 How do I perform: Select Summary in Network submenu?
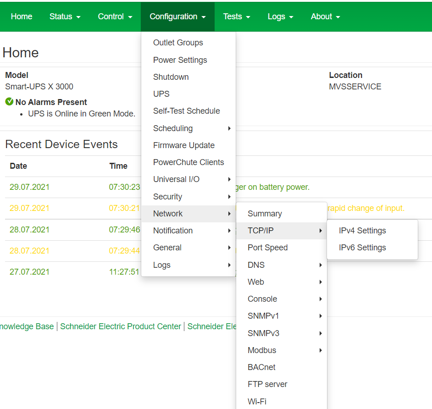(282, 214)
